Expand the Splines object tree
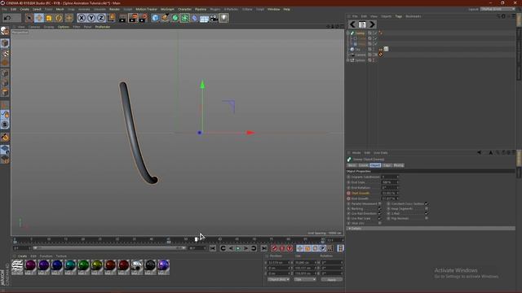The width and height of the screenshot is (522, 293). (348, 60)
